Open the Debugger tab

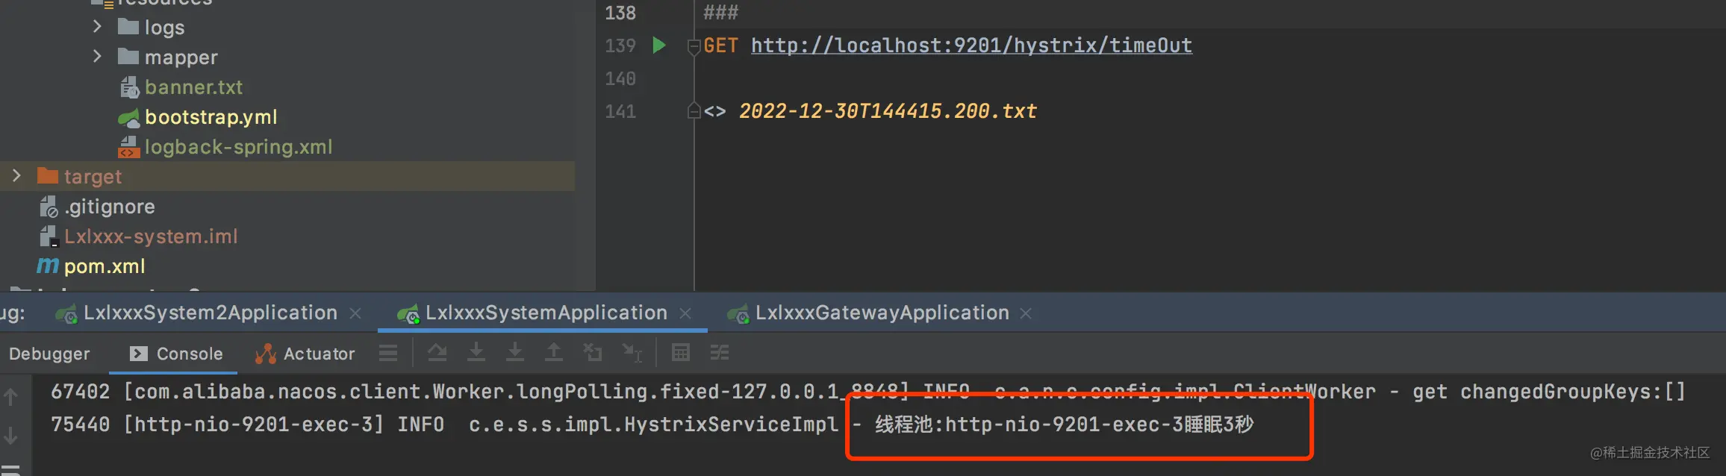49,354
